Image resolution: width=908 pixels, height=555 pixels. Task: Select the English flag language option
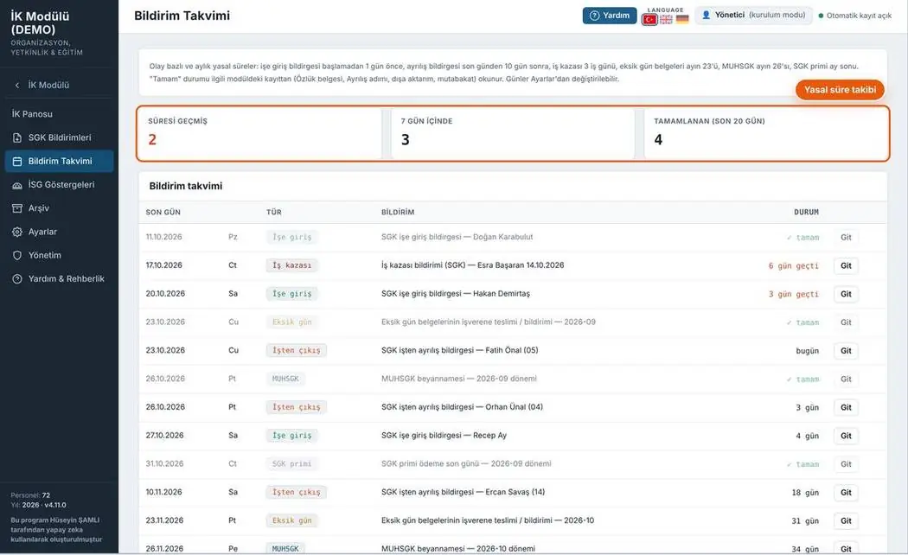pos(666,20)
